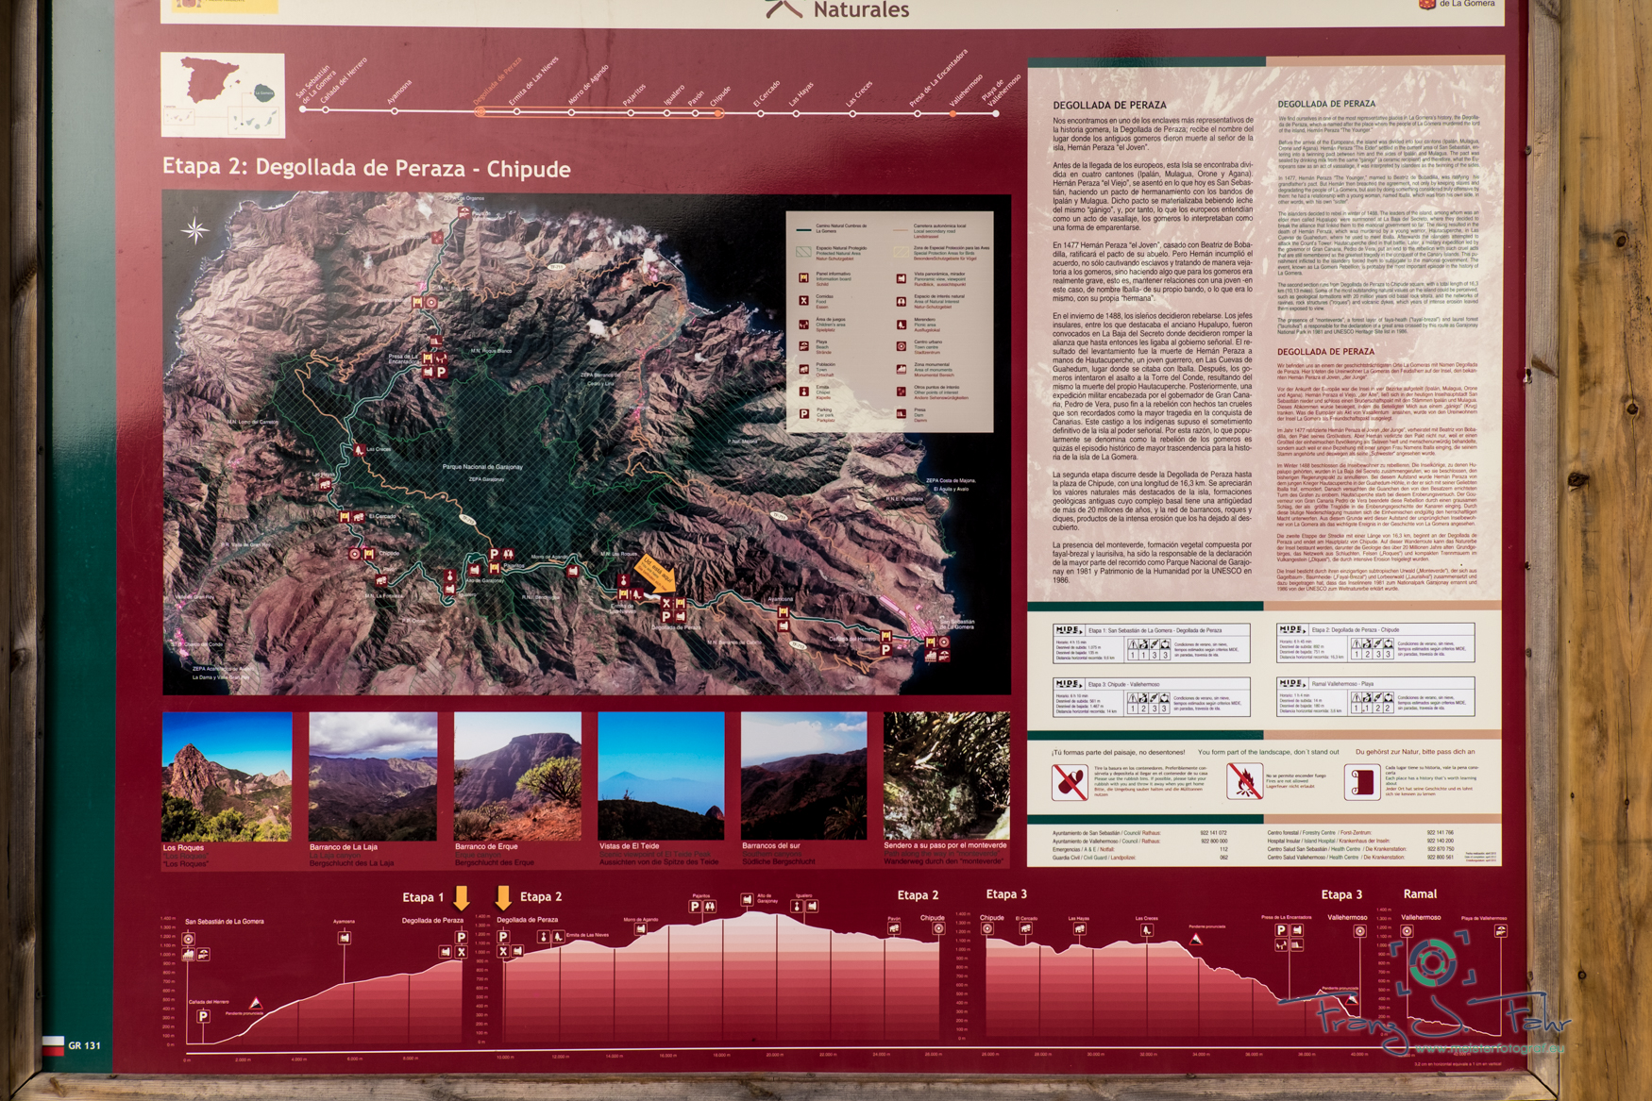The width and height of the screenshot is (1652, 1101).
Task: Select the Ayamosna stop on the route line
Action: [x=395, y=111]
